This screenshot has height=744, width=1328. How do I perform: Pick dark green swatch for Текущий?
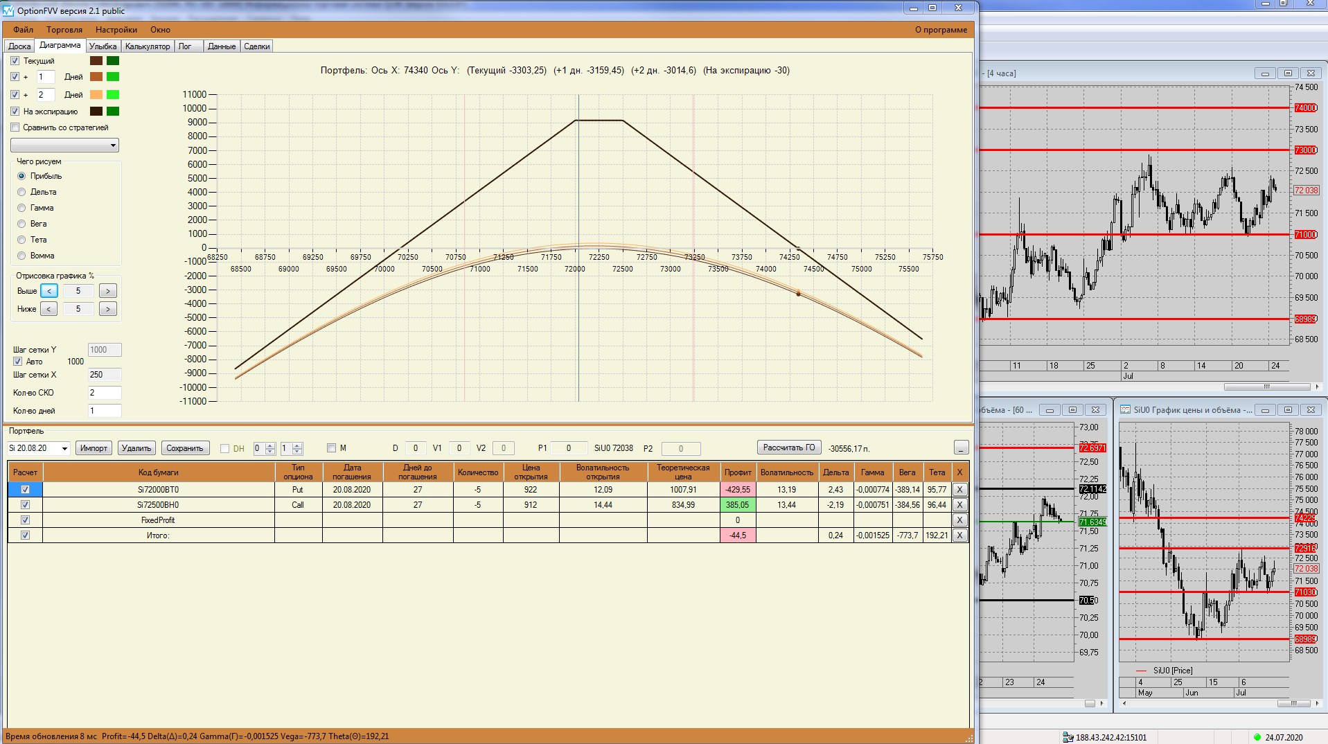113,61
